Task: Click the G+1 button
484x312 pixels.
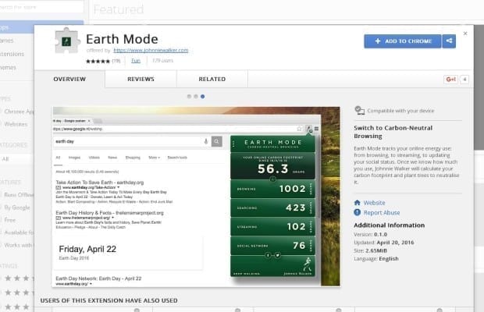Action: pyautogui.click(x=450, y=80)
